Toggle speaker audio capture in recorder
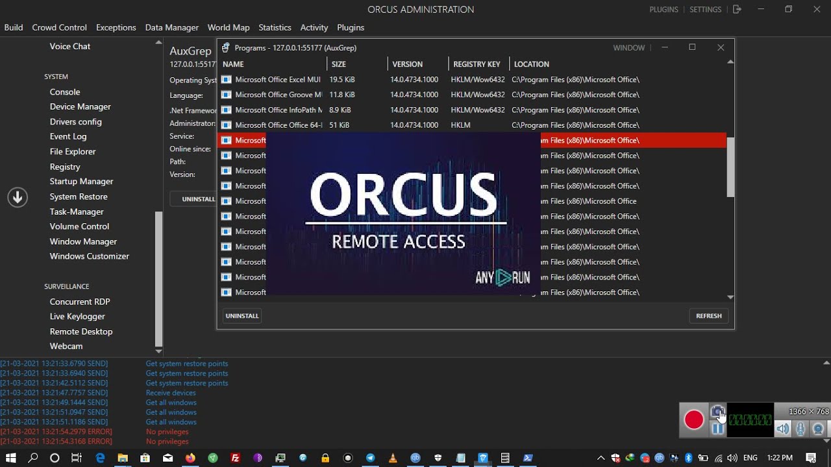This screenshot has height=467, width=831. click(784, 428)
